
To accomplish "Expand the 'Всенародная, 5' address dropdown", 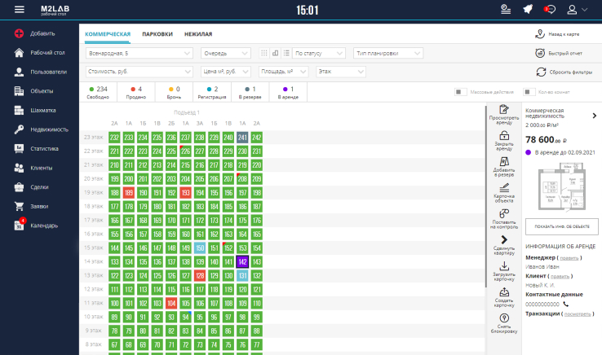I will [138, 53].
